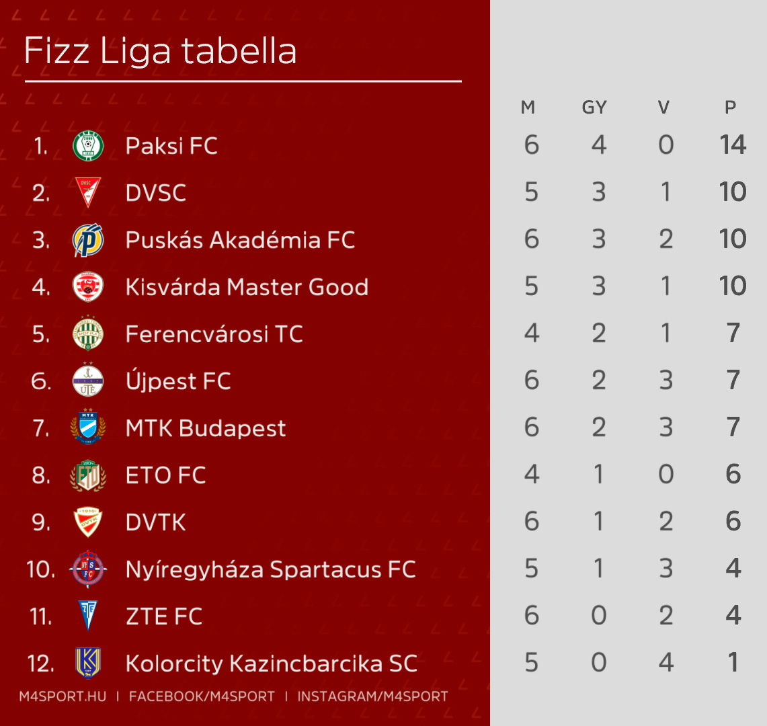The image size is (767, 726).
Task: Select the Nyíregyháza Spartacus FC crest
Action: [88, 569]
